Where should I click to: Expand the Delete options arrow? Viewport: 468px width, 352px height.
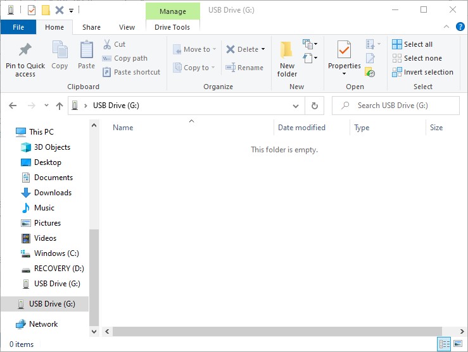coord(263,49)
